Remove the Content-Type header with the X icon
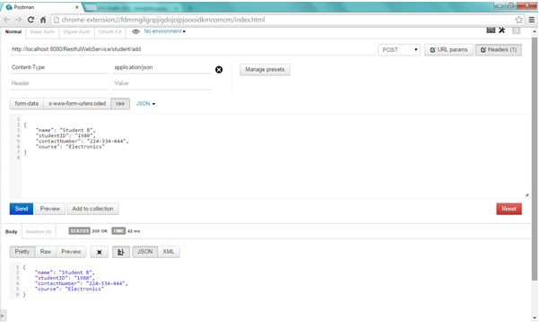540x328 pixels. coord(219,70)
